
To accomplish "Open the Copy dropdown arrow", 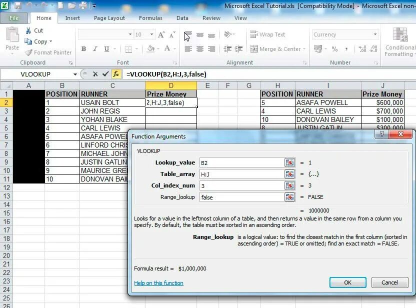I will pyautogui.click(x=50, y=41).
